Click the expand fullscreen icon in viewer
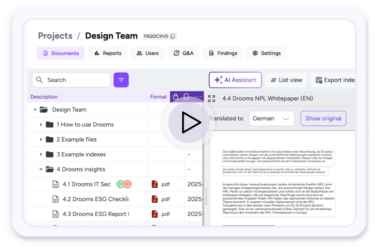Viewport: 375px width, 249px height. coord(212,99)
